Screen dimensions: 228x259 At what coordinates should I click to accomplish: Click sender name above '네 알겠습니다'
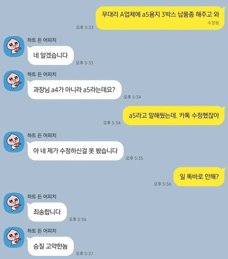point(42,40)
